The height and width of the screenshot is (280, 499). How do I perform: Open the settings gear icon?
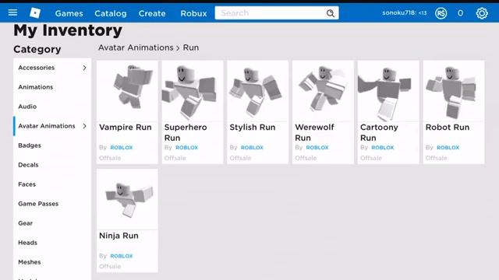click(482, 13)
